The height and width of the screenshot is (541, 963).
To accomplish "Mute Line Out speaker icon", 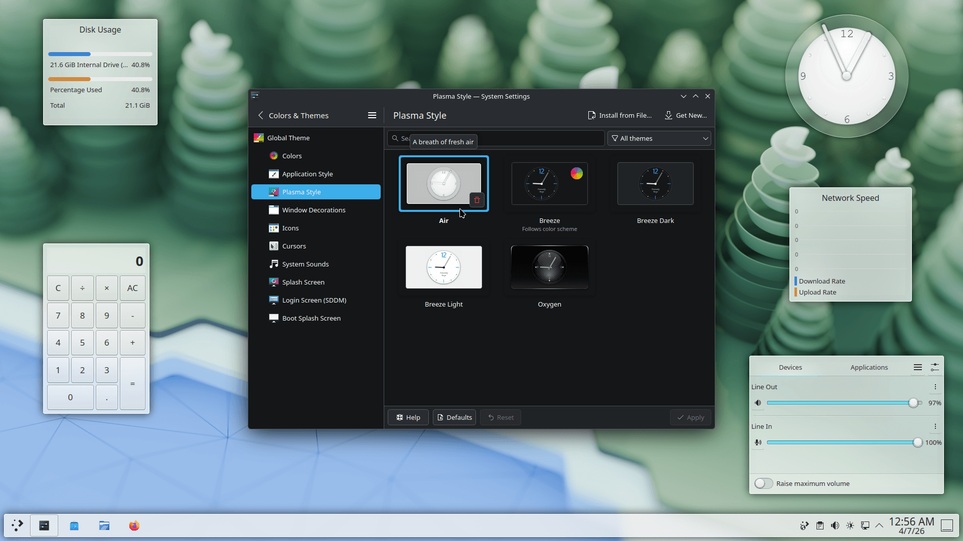I will [x=758, y=403].
